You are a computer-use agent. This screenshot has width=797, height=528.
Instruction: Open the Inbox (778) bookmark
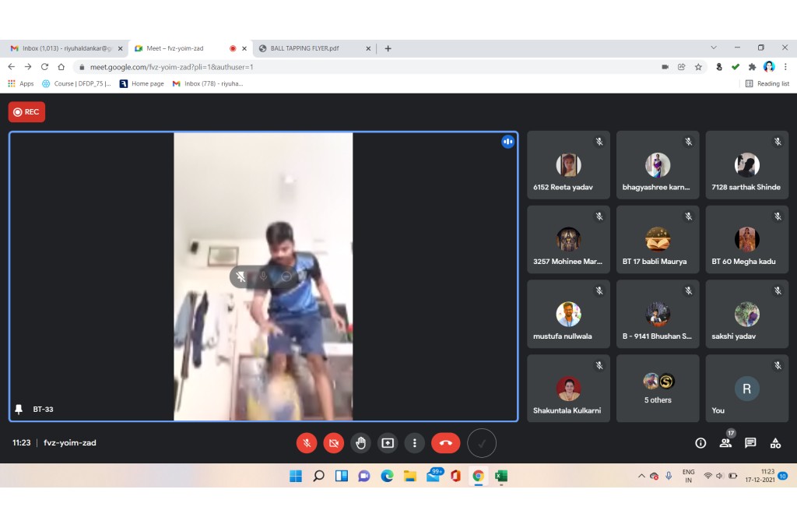(208, 83)
